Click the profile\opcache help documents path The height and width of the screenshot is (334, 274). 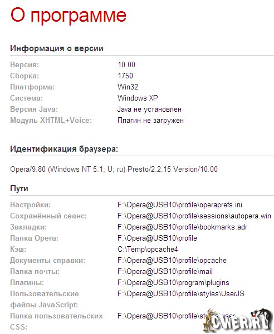click(x=172, y=260)
